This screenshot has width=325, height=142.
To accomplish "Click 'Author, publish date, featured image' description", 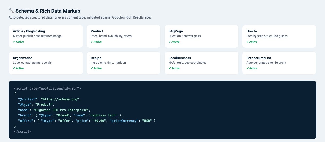I will coord(37,36).
